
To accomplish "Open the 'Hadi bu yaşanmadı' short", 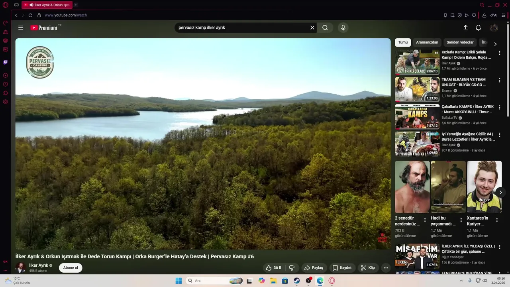I will pos(448,187).
